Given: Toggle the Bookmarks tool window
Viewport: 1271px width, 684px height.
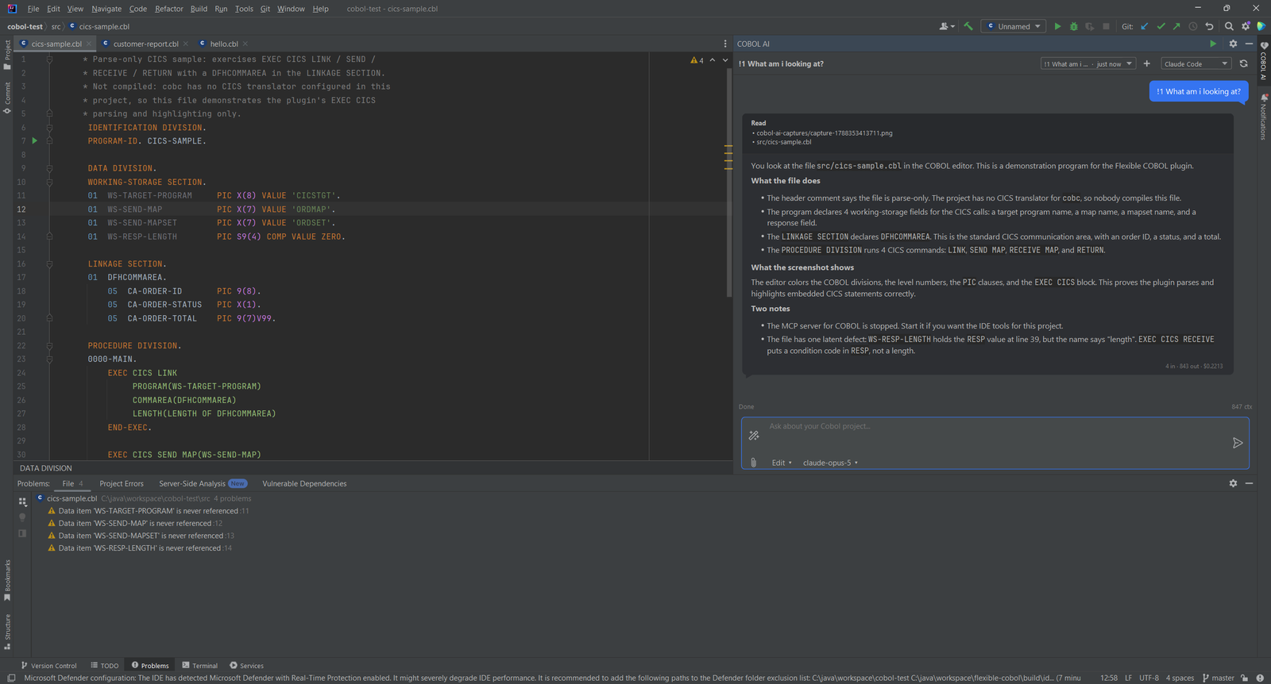Looking at the screenshot, I should 7,580.
